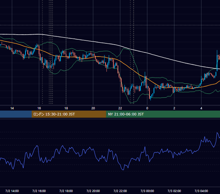Click hour label 20 on the time axis
This screenshot has width=220, height=194.
pos(93,108)
